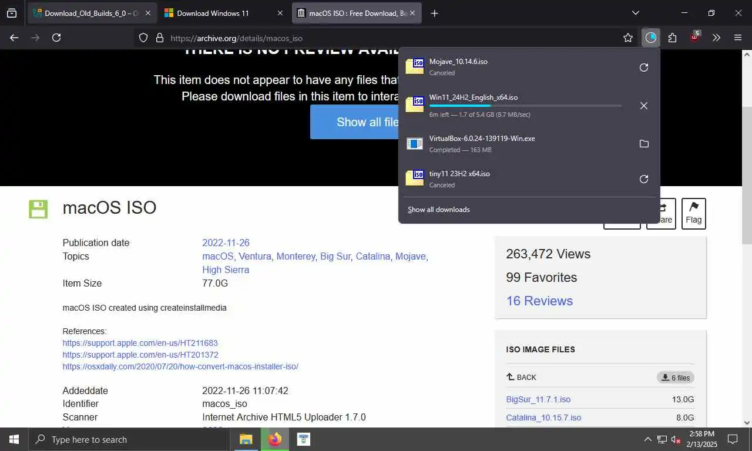752x451 pixels.
Task: Close the Download_Old_Builds_6_0 tab
Action: pyautogui.click(x=149, y=13)
